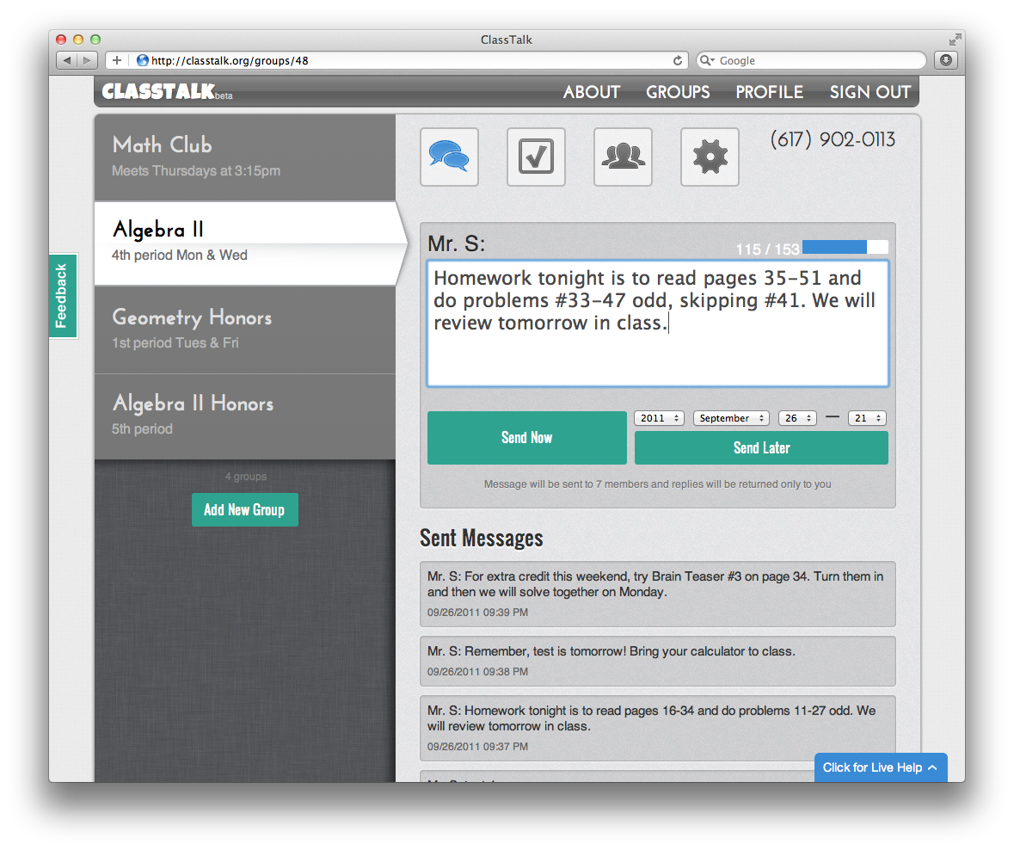Click the phone number (617) 902-0113
Image resolution: width=1014 pixels, height=850 pixels.
pyautogui.click(x=833, y=139)
